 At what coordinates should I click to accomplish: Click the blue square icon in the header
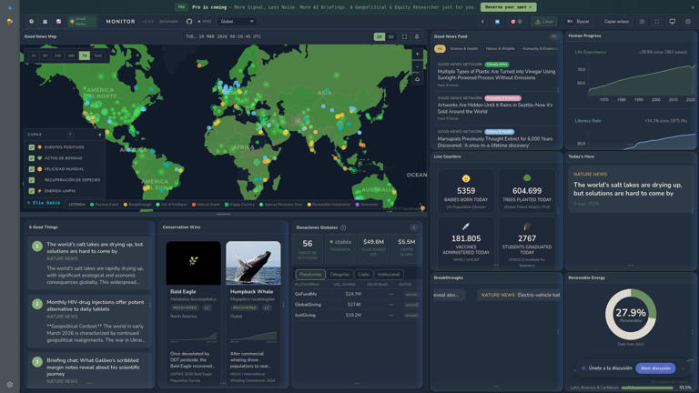point(498,22)
